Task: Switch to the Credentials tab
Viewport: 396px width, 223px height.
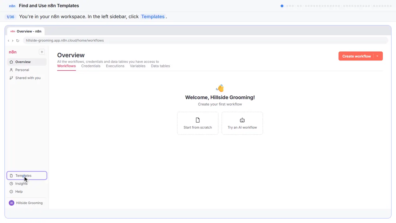Action: (91, 66)
